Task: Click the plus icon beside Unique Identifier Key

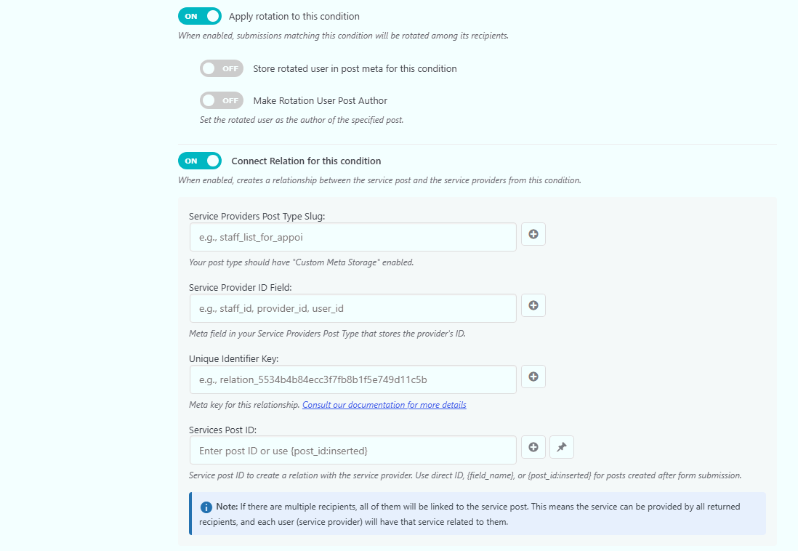Action: 533,377
